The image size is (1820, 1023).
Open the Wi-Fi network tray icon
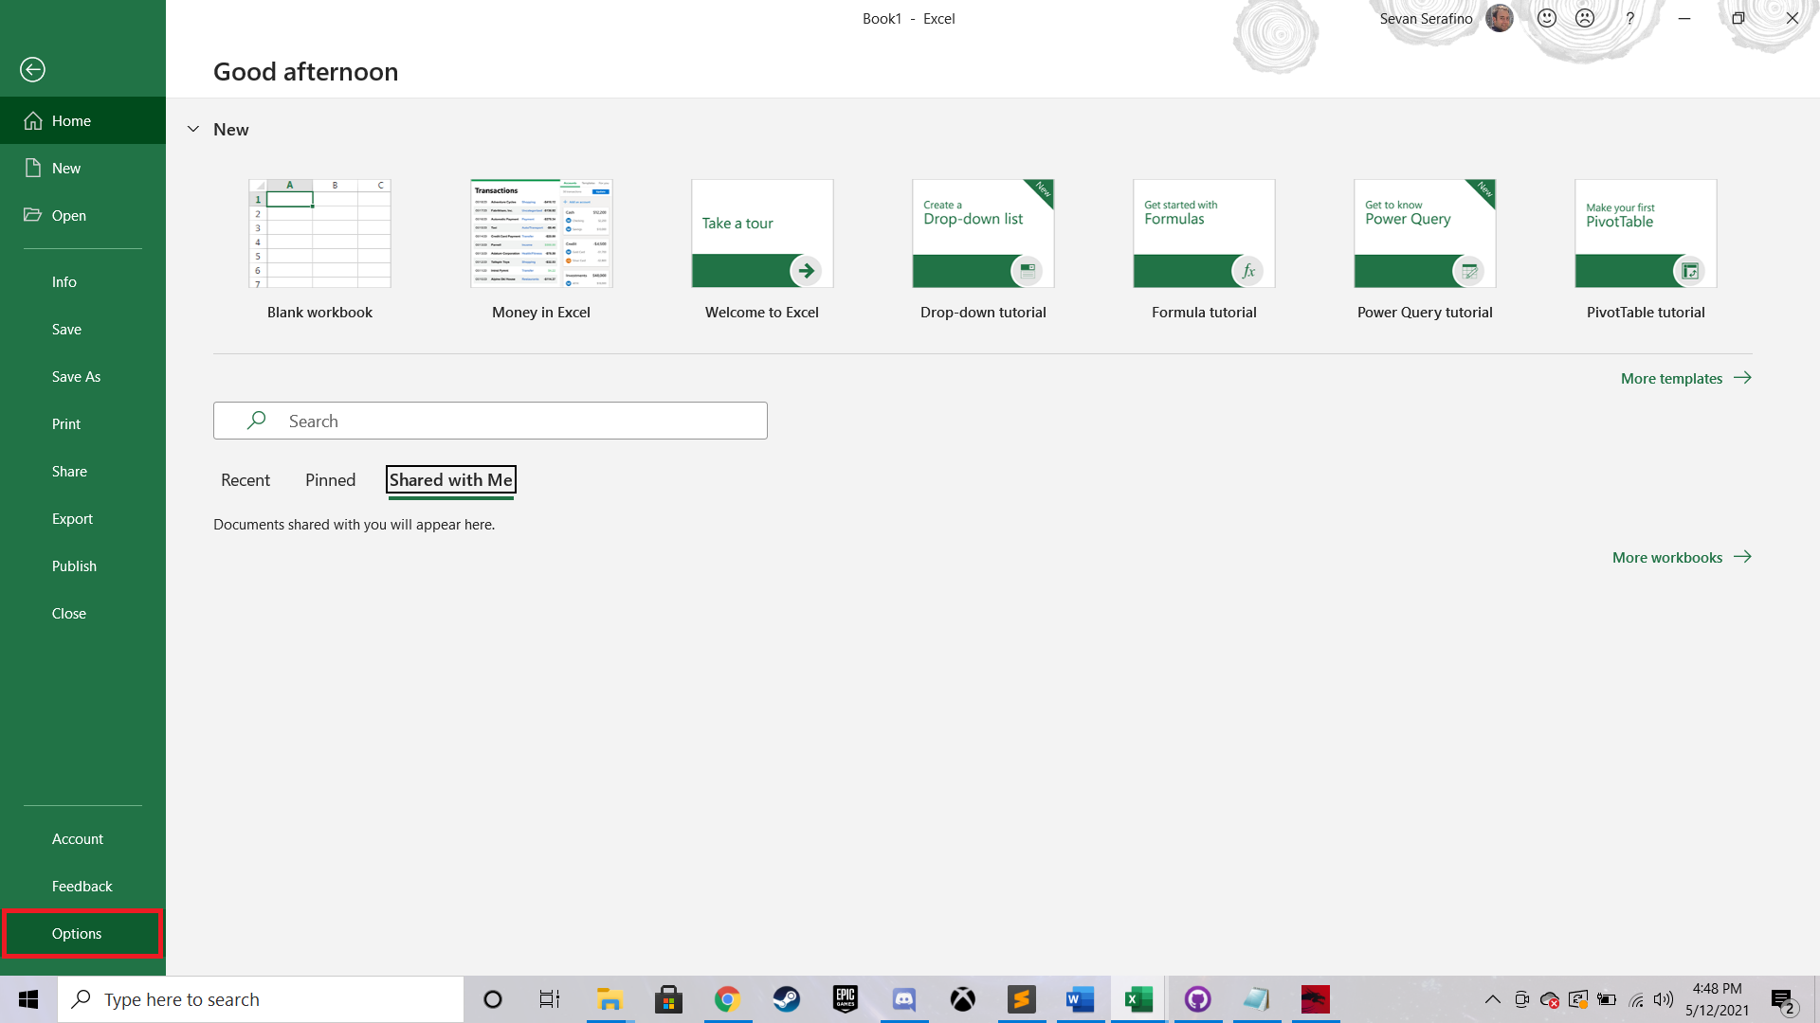(1636, 999)
